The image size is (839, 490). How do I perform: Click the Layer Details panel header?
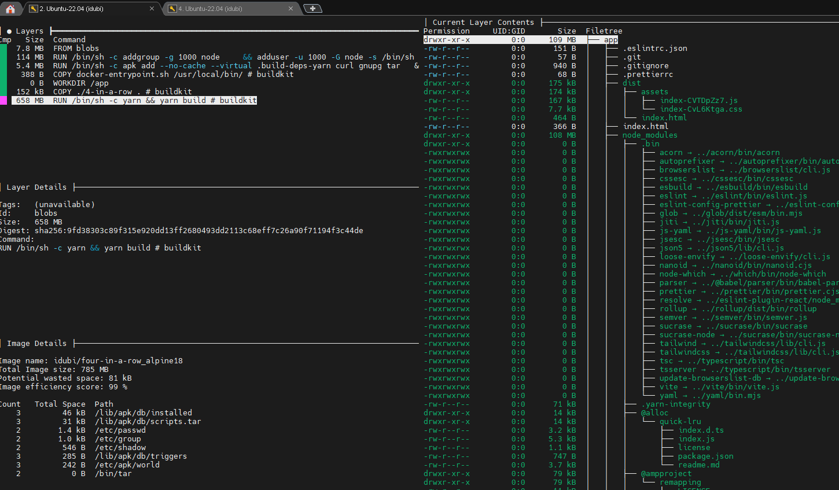pos(36,187)
